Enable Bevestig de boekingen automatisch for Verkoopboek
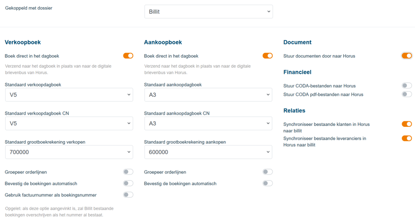The image size is (415, 219). (x=128, y=183)
